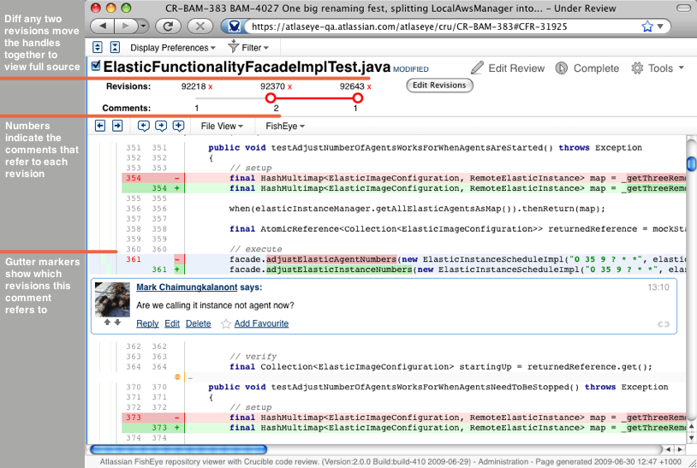This screenshot has width=697, height=468.
Task: Remove revision 92370 with red x
Action: 289,86
